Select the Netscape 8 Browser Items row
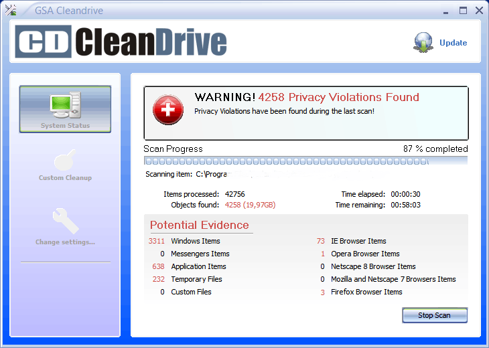 click(x=368, y=266)
